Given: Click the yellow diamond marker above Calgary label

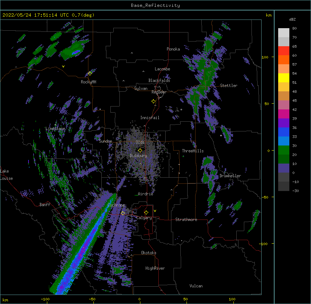Looking at the screenshot, I should click(146, 213).
